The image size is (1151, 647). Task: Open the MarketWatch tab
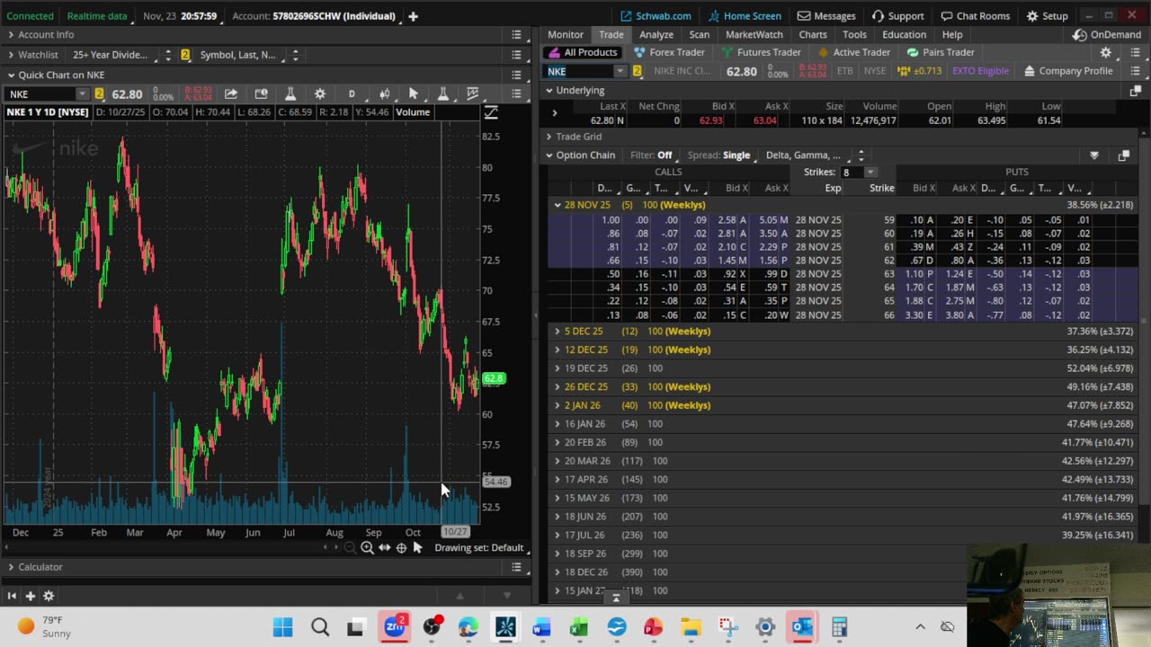754,34
